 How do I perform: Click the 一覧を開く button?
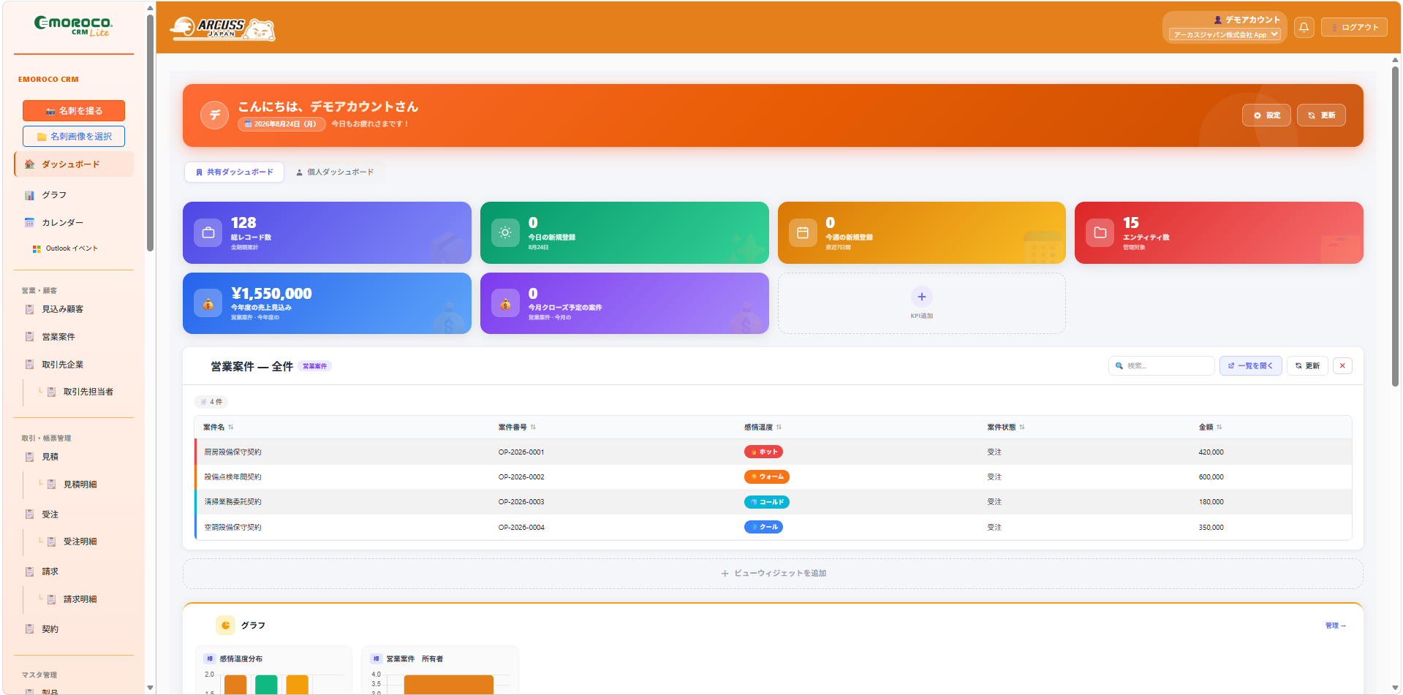click(1250, 365)
